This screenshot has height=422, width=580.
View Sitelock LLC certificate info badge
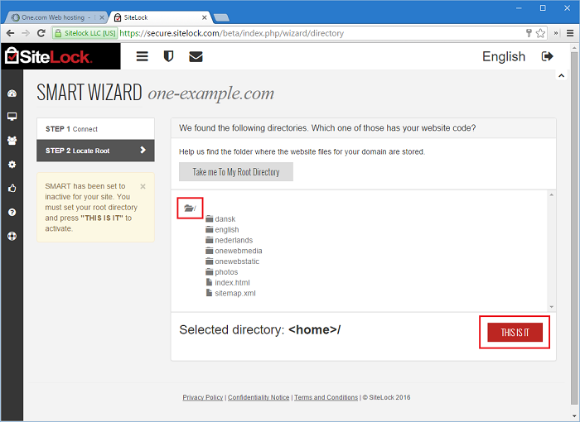(x=85, y=33)
